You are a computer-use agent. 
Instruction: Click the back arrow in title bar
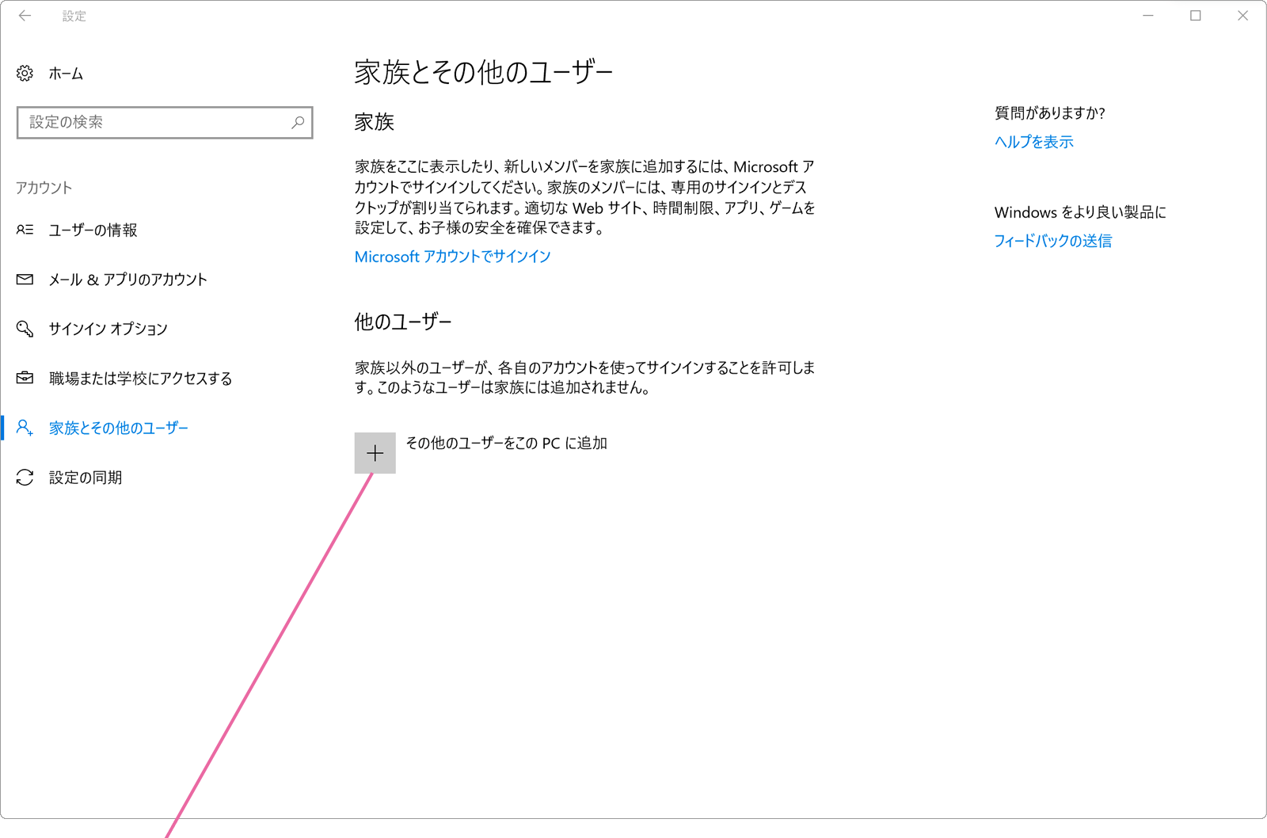tap(25, 15)
